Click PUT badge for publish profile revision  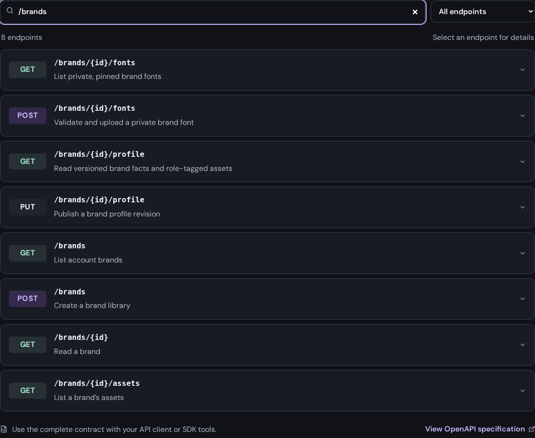28,207
